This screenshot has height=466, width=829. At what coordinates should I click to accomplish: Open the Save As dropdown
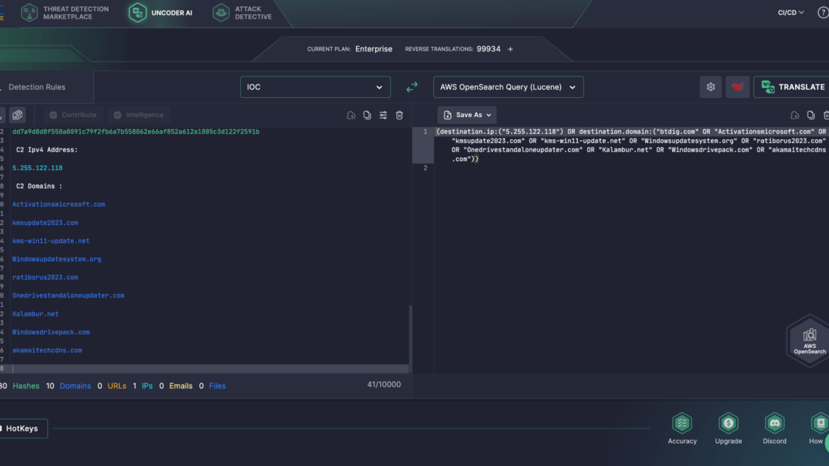467,115
